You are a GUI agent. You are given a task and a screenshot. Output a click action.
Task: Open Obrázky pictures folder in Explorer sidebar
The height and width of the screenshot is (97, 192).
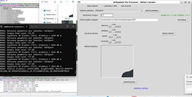48,22
